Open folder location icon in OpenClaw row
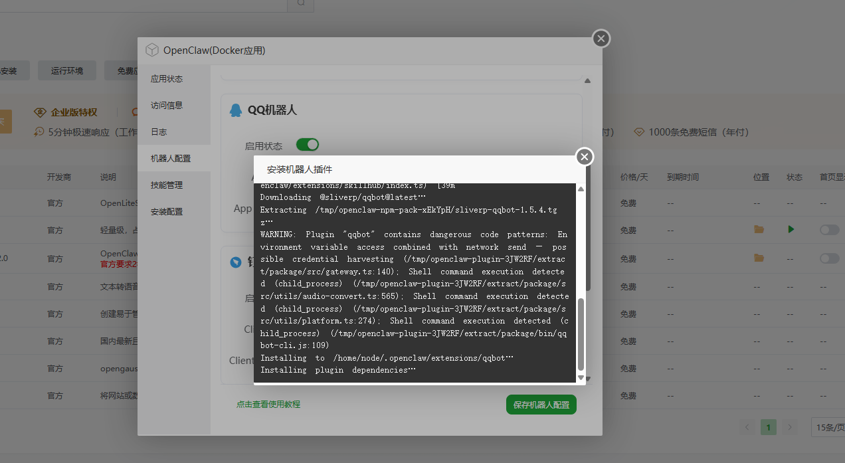Viewport: 845px width, 463px height. click(759, 258)
